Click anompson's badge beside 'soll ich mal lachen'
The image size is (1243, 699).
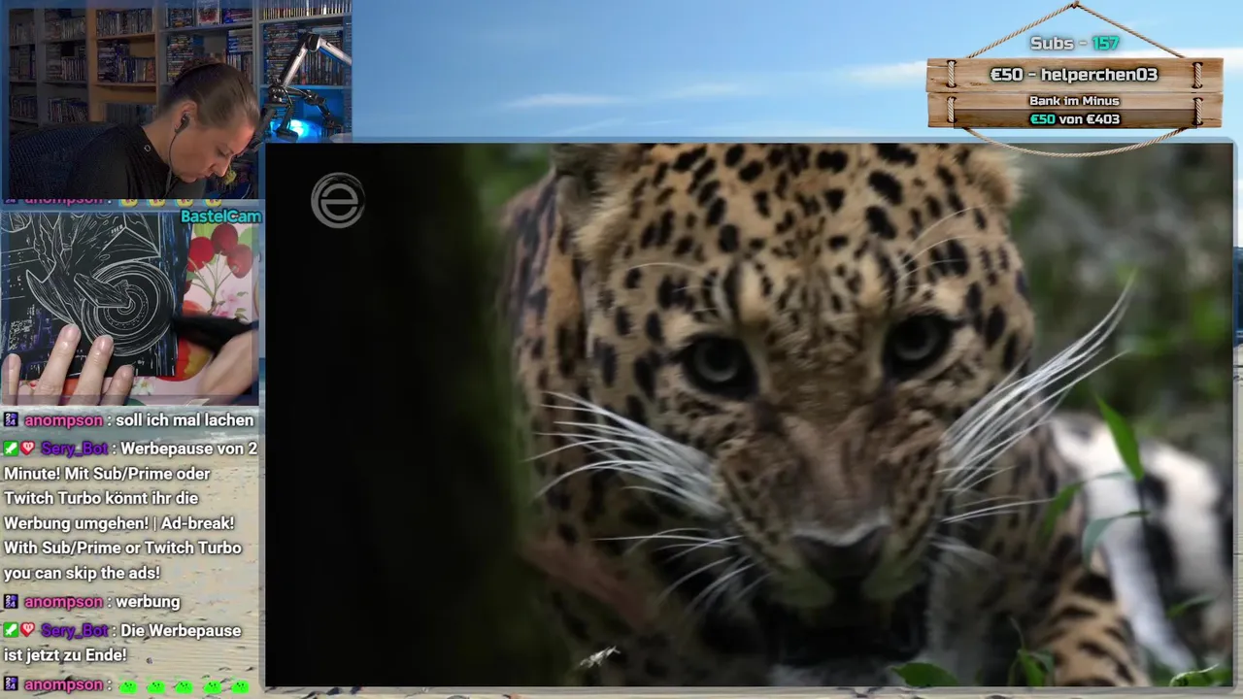[11, 420]
